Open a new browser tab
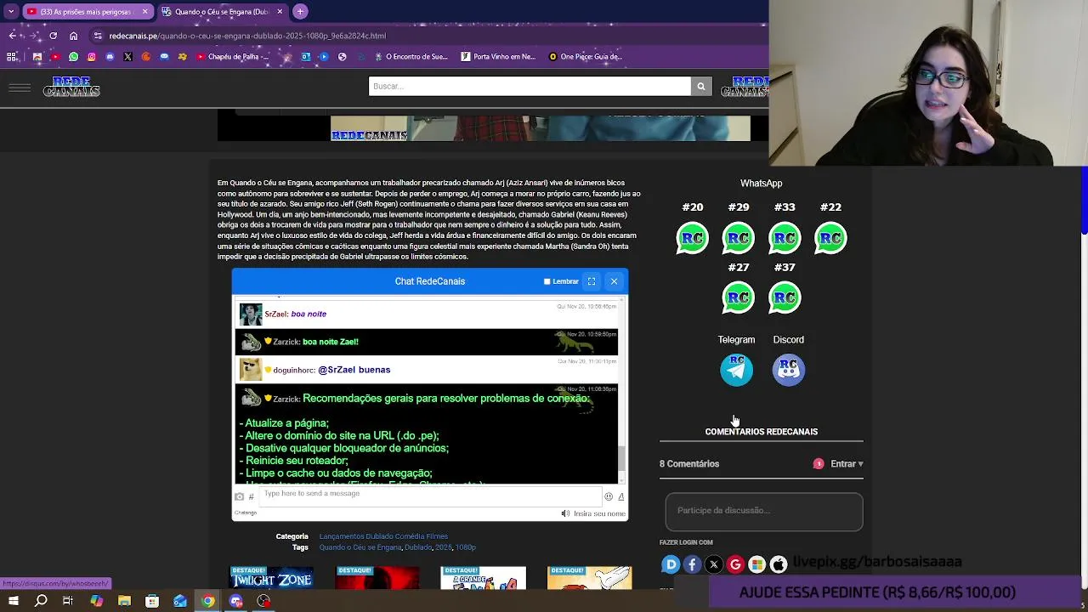 tap(301, 12)
